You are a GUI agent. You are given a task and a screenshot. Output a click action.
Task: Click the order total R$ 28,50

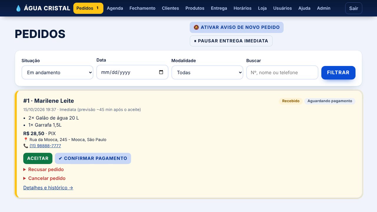[34, 133]
